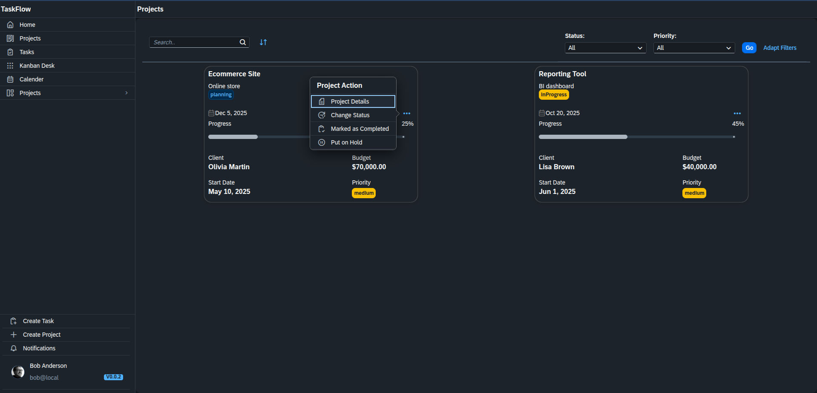Click the TaskFlow app title
Screen dimensions: 817x393
(16, 9)
